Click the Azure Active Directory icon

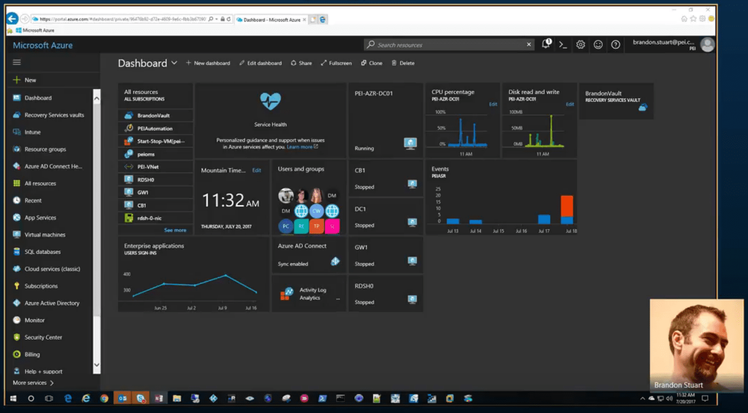(x=17, y=303)
